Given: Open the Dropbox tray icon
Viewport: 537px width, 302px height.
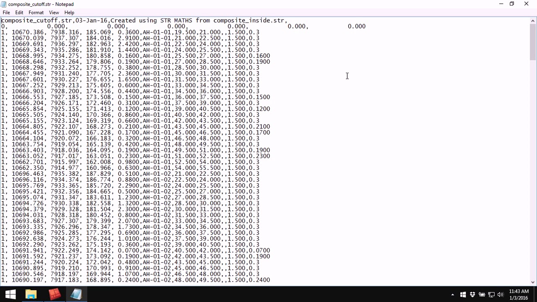Looking at the screenshot, I should pos(472,295).
